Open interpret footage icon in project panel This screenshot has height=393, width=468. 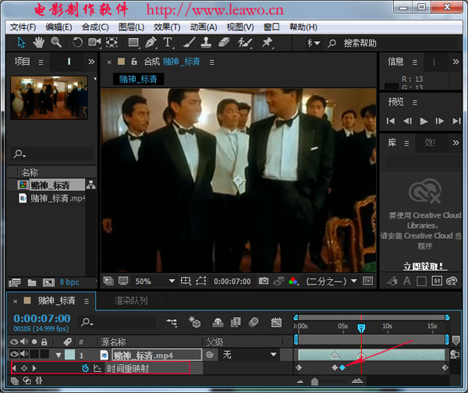coord(14,282)
